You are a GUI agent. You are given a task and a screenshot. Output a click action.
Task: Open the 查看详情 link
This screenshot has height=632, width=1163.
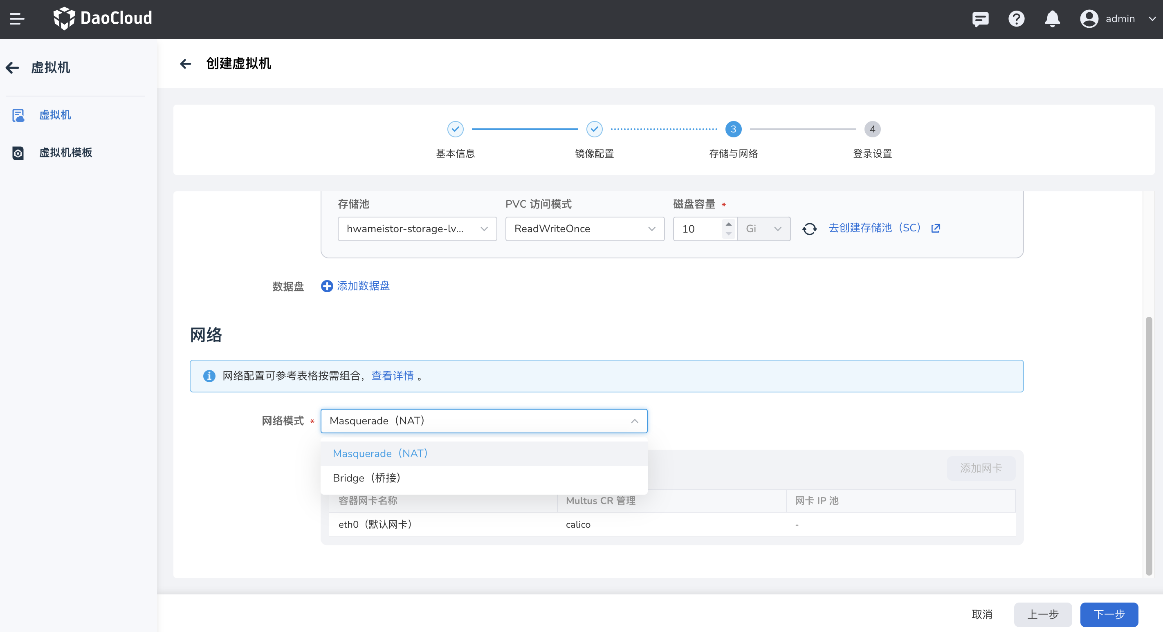(x=392, y=376)
